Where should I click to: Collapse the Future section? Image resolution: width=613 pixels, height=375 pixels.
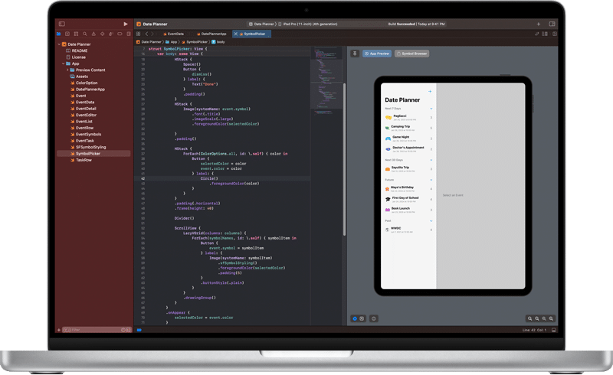tap(431, 180)
